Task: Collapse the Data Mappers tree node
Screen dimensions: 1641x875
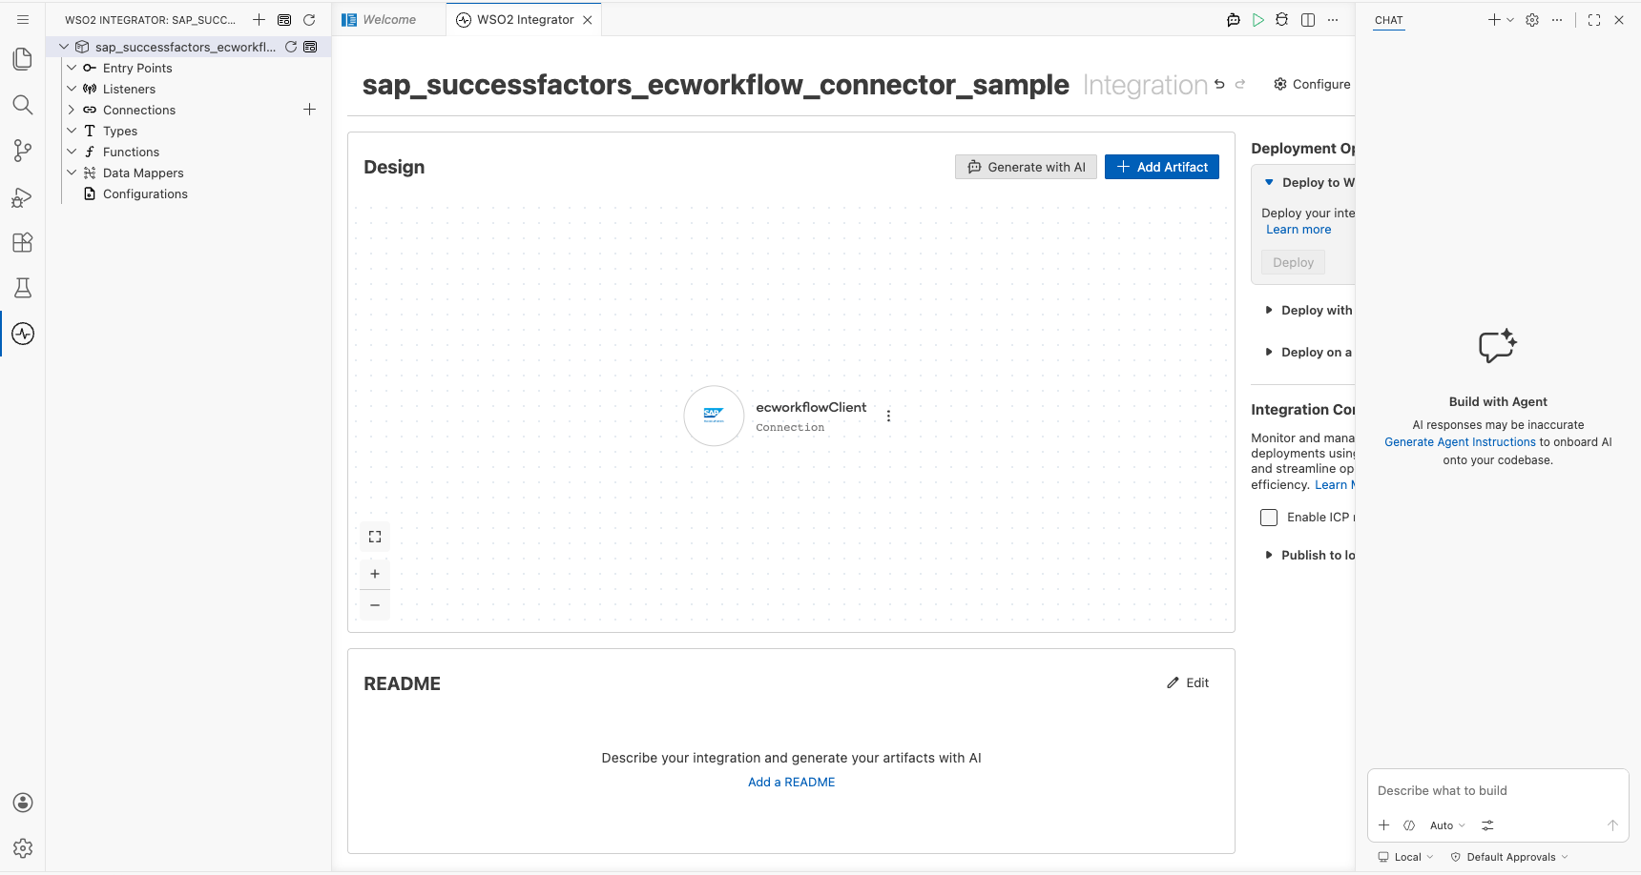Action: coord(72,173)
